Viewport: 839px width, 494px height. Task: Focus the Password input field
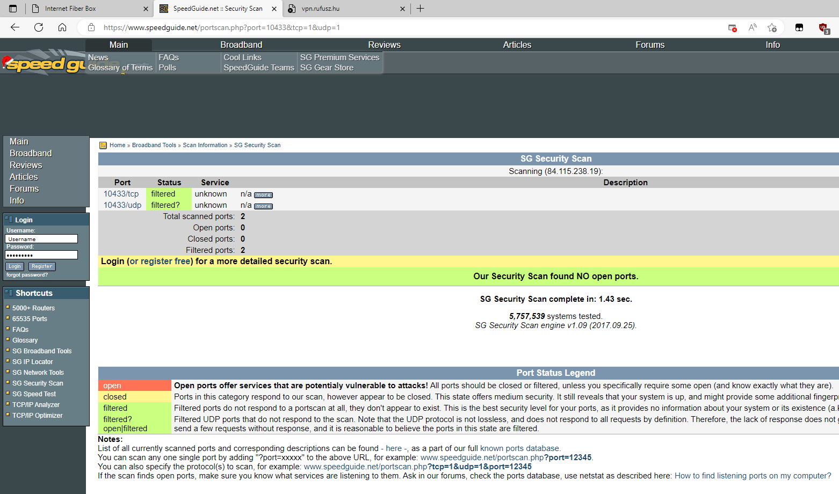click(41, 255)
